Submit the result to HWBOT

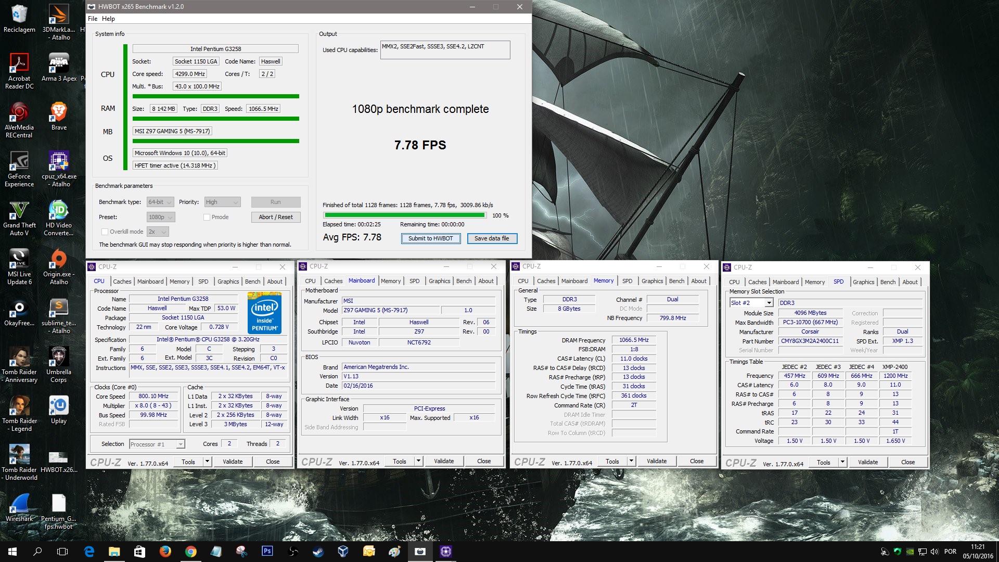(431, 238)
